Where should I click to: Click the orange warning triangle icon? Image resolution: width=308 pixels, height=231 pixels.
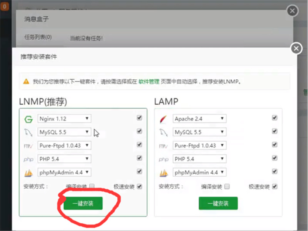point(26,81)
